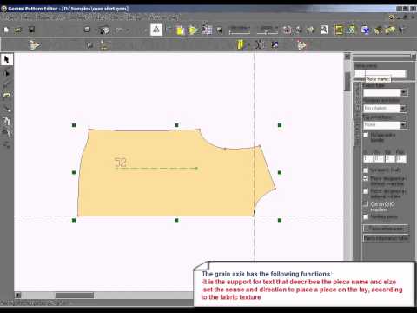The image size is (417, 313).
Task: Click the scroll-left arrow below the canvas
Action: (18, 296)
